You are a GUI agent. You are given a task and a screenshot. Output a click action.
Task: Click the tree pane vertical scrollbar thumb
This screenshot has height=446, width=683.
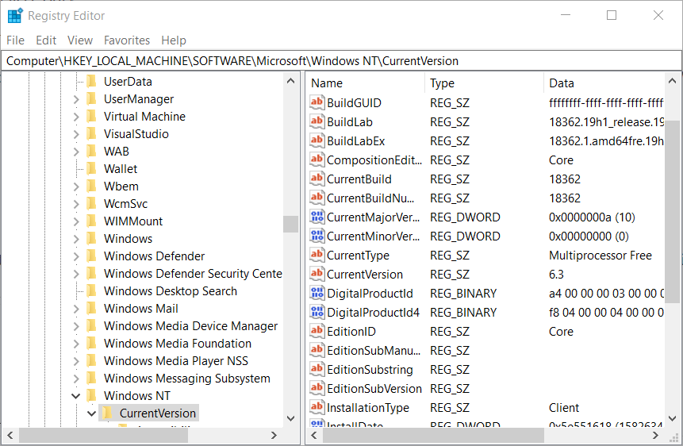290,224
